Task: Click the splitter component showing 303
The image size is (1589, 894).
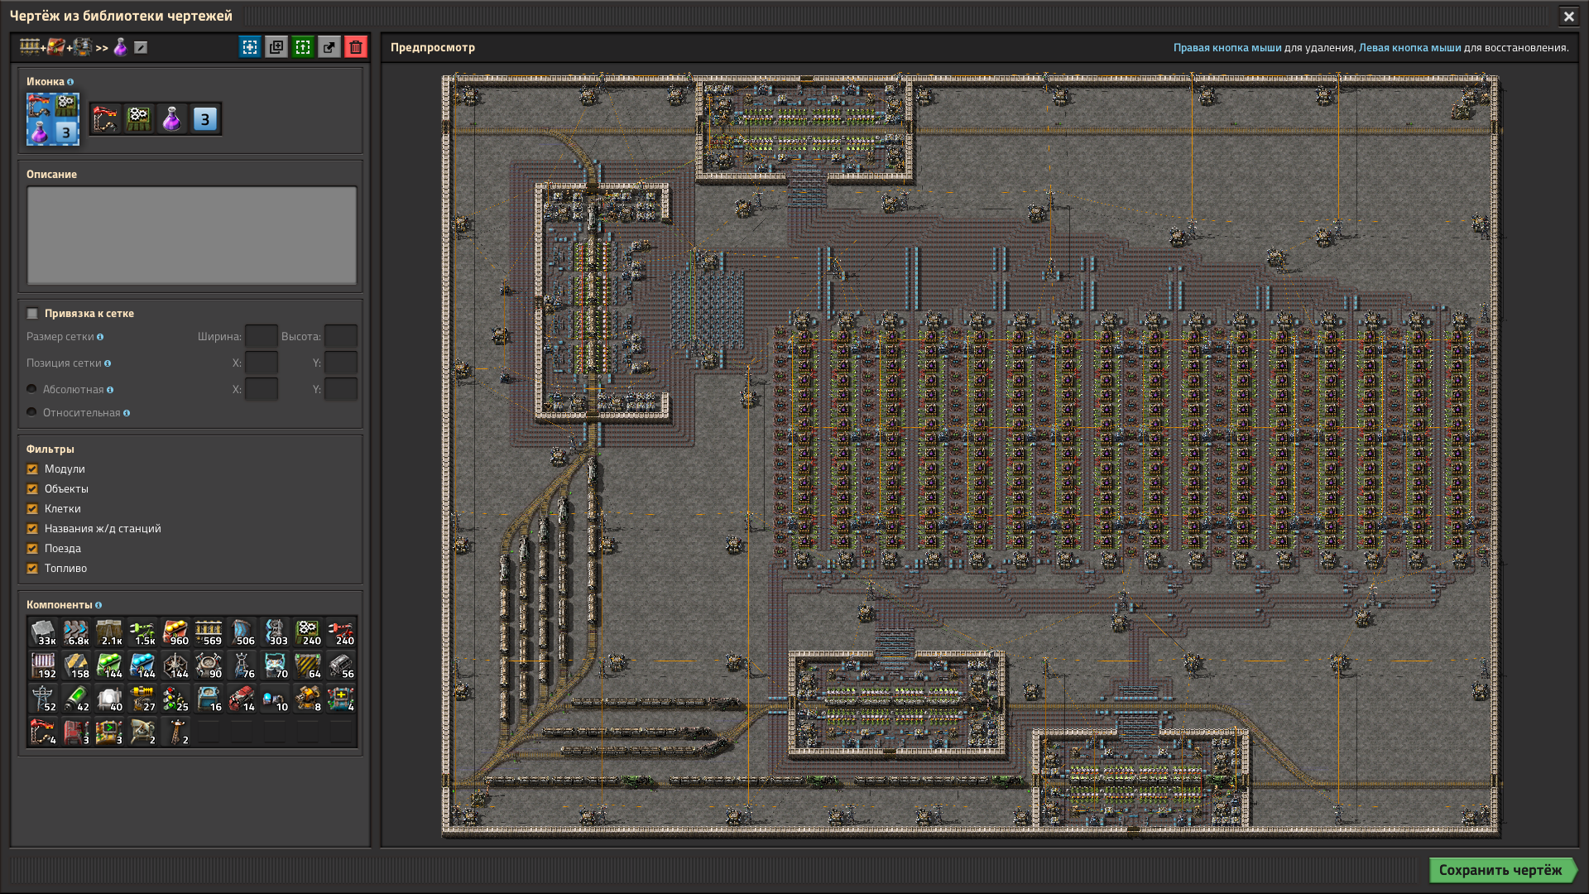Action: point(275,632)
